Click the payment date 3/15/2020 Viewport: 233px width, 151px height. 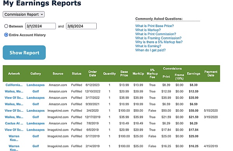point(211,117)
